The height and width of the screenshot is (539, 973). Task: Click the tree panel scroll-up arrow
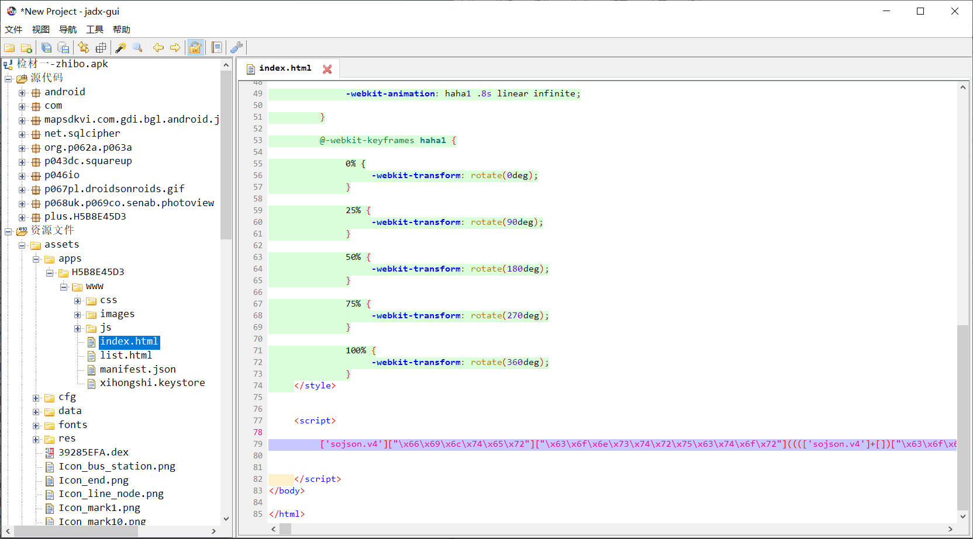click(226, 65)
